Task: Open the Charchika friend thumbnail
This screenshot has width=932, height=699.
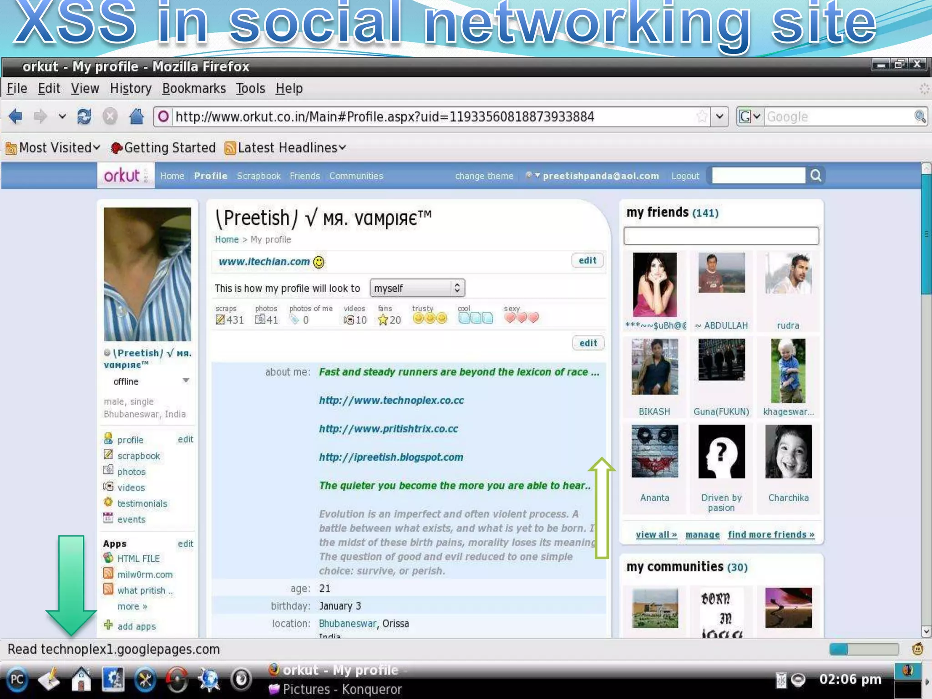Action: (788, 452)
